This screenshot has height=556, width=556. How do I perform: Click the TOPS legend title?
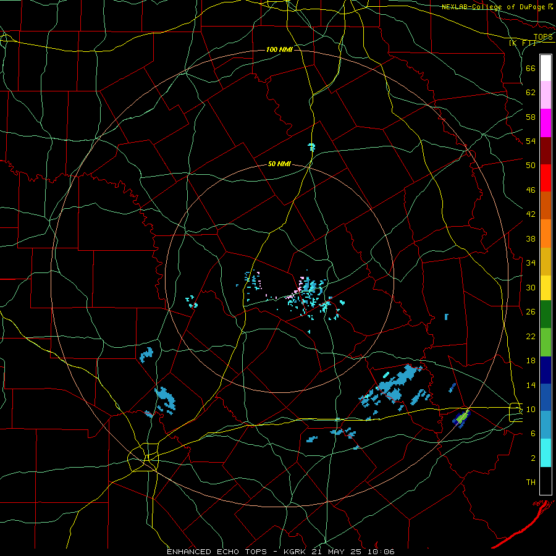pos(543,36)
